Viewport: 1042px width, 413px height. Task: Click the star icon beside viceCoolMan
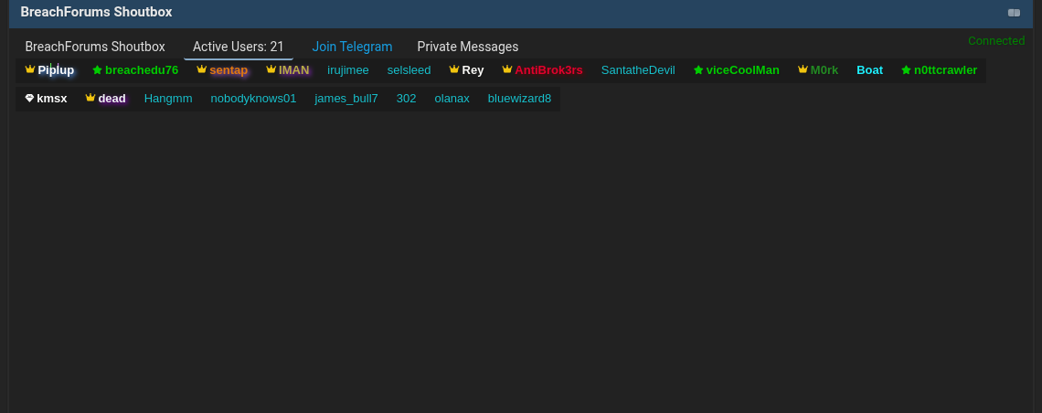click(x=698, y=70)
